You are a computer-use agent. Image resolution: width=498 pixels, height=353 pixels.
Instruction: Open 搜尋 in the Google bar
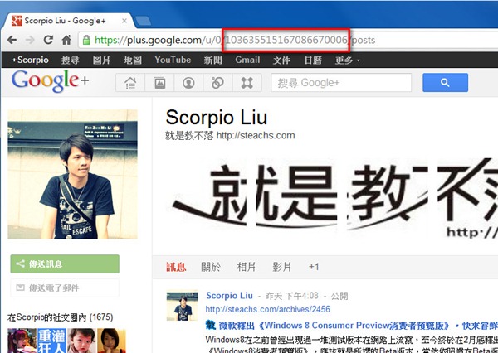71,60
